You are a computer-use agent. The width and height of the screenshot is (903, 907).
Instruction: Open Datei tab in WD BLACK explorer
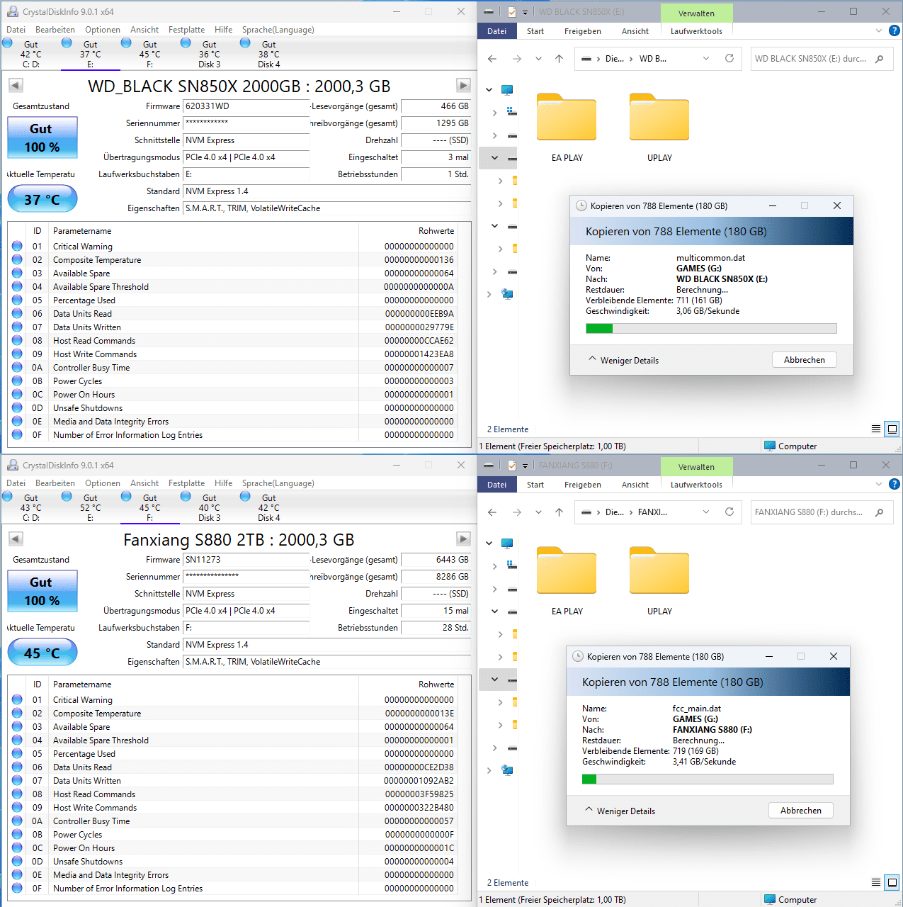point(497,31)
